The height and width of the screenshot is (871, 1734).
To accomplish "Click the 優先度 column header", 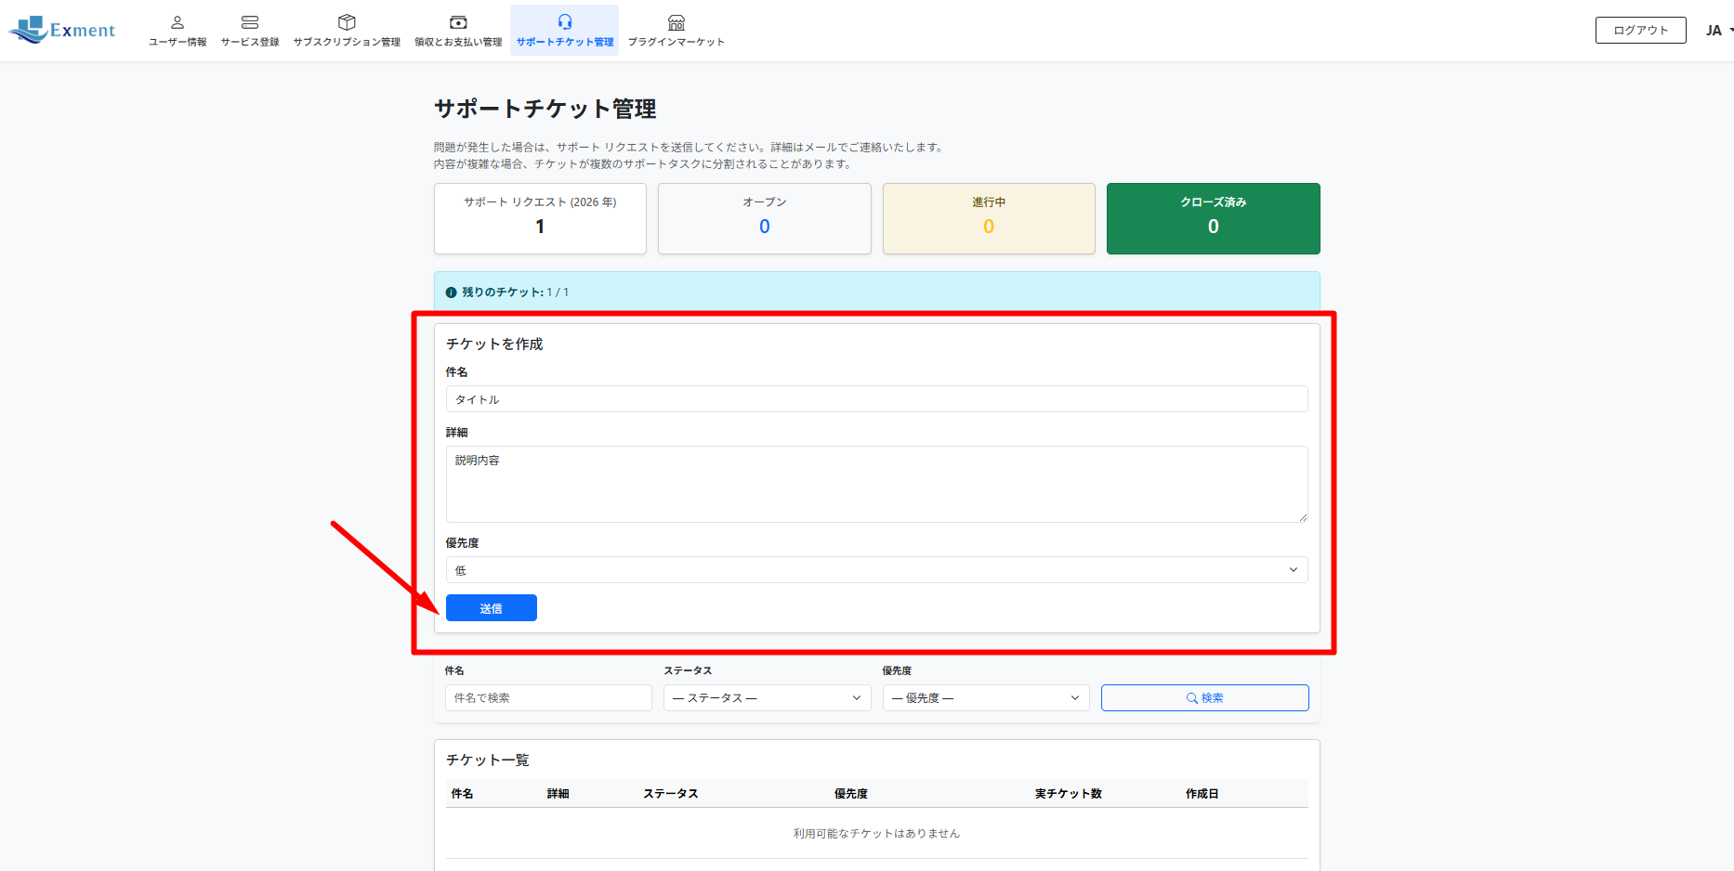I will (x=851, y=794).
